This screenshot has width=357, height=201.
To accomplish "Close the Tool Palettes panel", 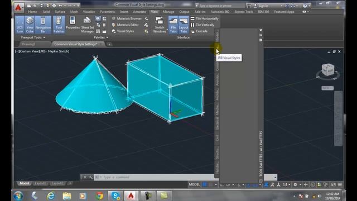I will point(260,30).
